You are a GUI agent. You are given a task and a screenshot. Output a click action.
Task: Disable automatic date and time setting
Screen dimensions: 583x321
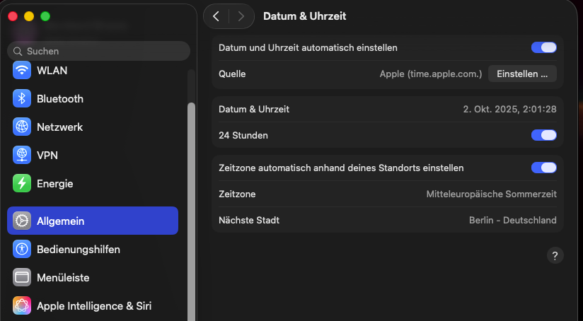click(543, 48)
